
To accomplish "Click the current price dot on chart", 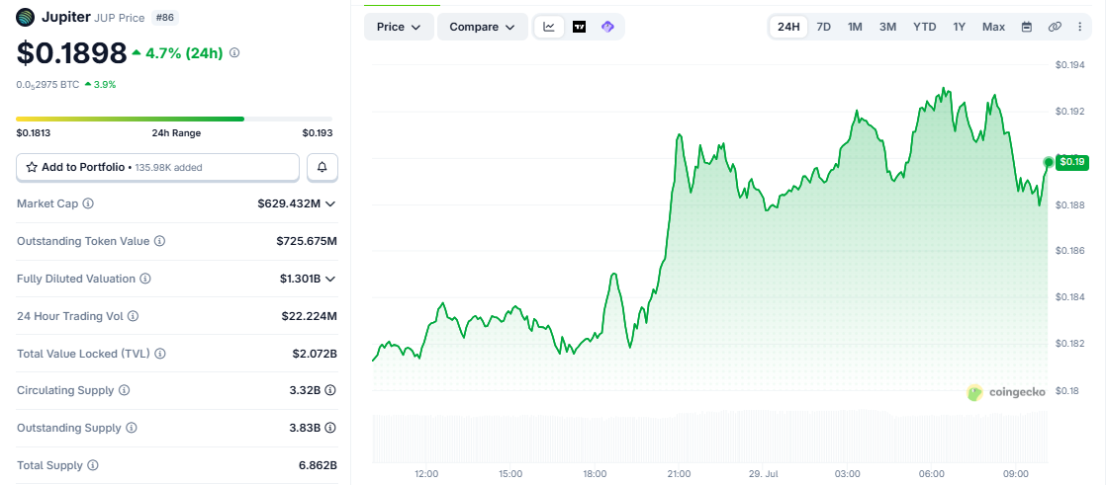I will tap(1049, 162).
